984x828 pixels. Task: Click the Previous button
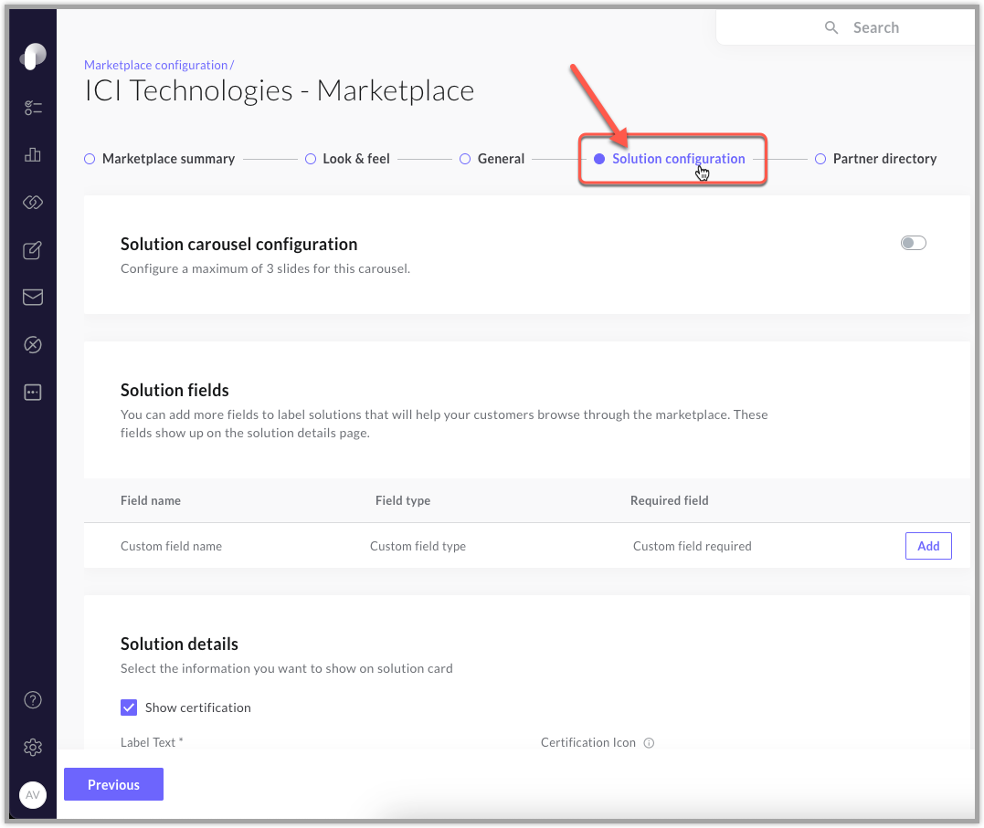[x=113, y=784]
